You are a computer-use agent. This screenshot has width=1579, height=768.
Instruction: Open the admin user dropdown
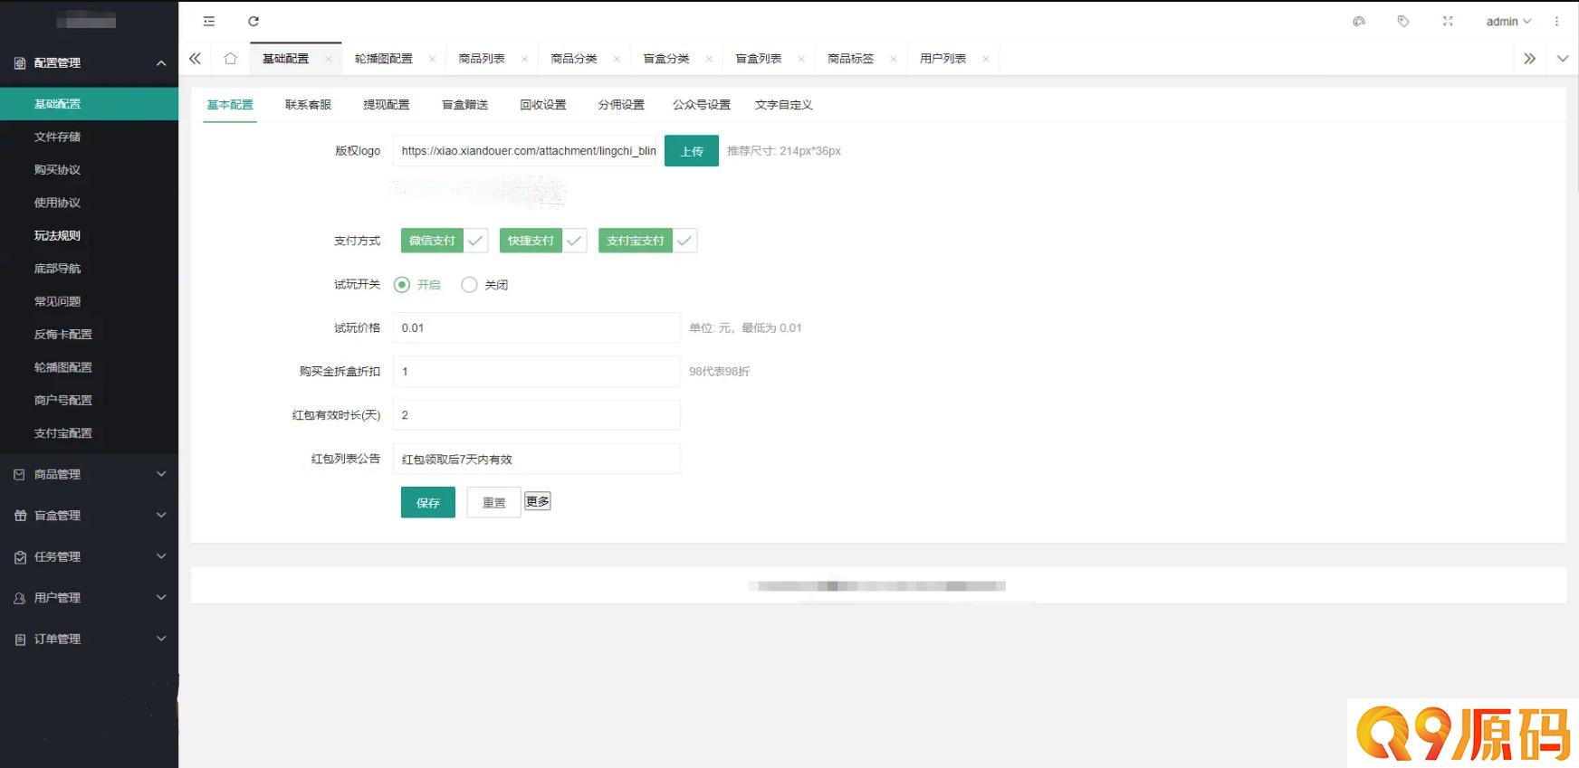point(1508,21)
